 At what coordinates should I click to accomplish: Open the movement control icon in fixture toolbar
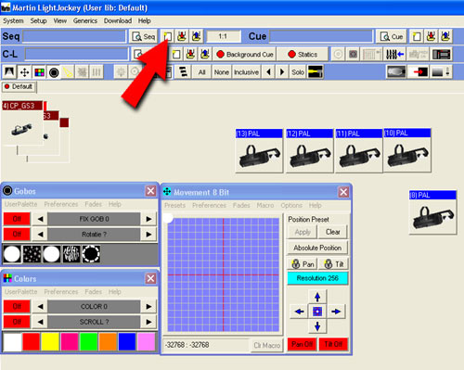(24, 72)
